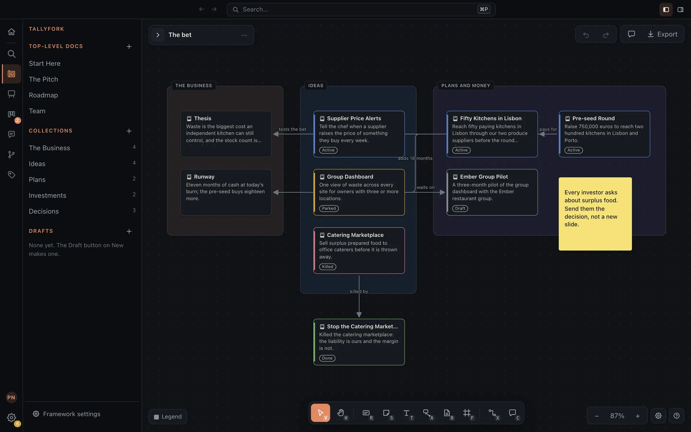Screen dimensions: 691x432
Task: Open the Home icon in left rail
Action: (x=11, y=32)
